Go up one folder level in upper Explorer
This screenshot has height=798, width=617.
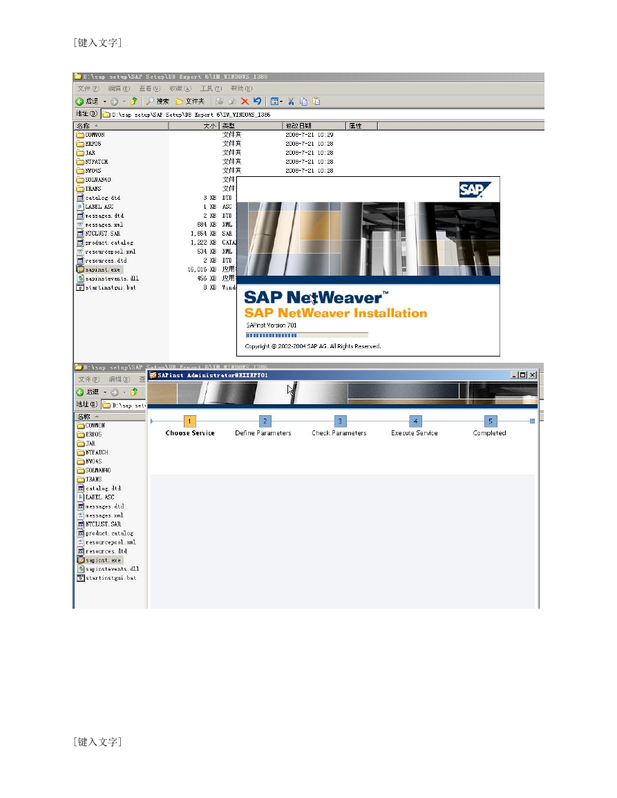[134, 102]
